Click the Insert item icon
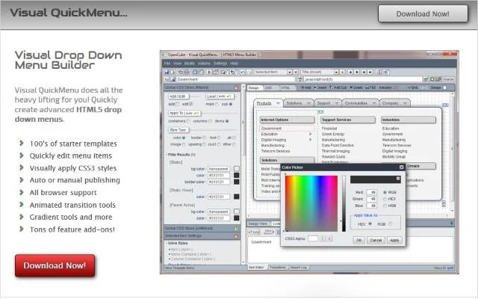Image resolution: width=478 pixels, height=299 pixels. click(315, 87)
